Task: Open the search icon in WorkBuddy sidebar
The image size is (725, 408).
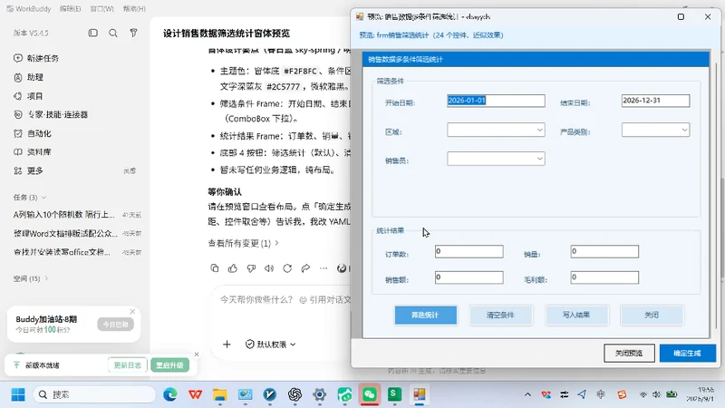Action: [x=112, y=33]
